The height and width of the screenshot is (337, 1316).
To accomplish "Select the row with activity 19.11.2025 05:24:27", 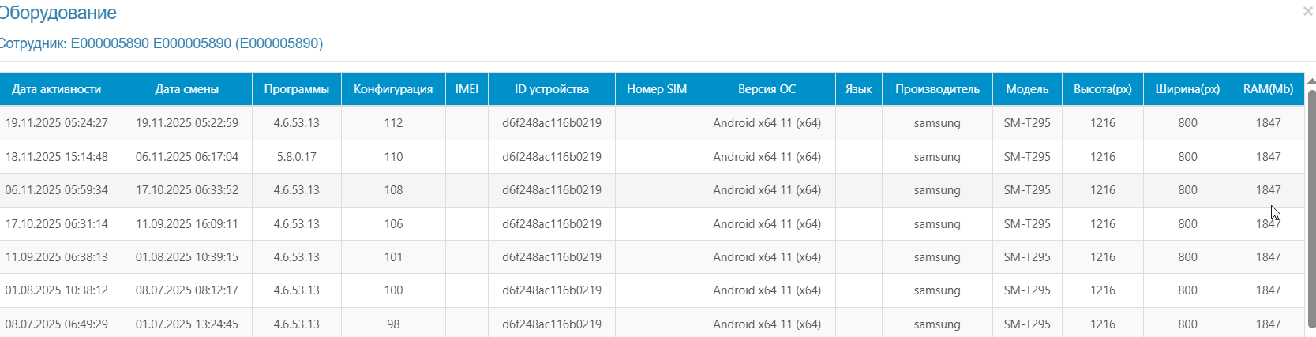I will pyautogui.click(x=652, y=123).
